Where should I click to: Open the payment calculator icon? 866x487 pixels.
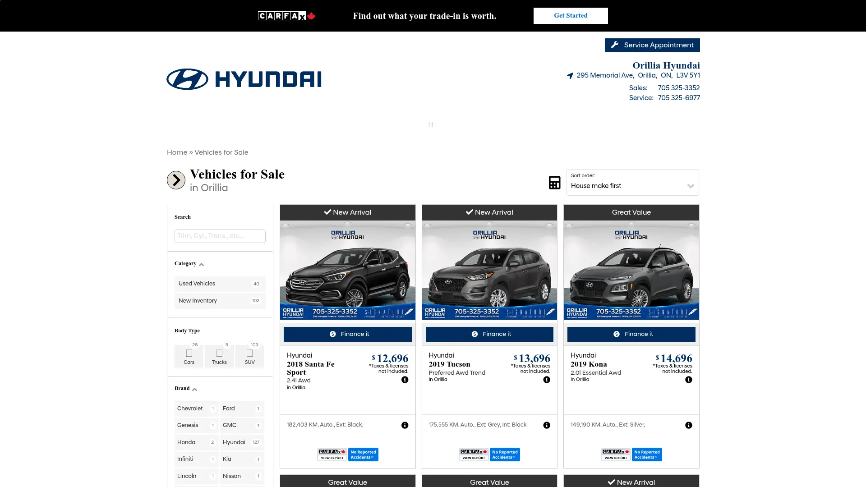(554, 183)
